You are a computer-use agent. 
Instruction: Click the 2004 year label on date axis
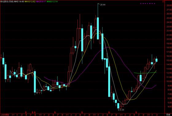point(5,115)
